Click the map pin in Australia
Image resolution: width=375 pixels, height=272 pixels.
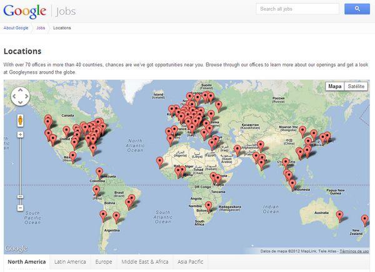coord(339,216)
